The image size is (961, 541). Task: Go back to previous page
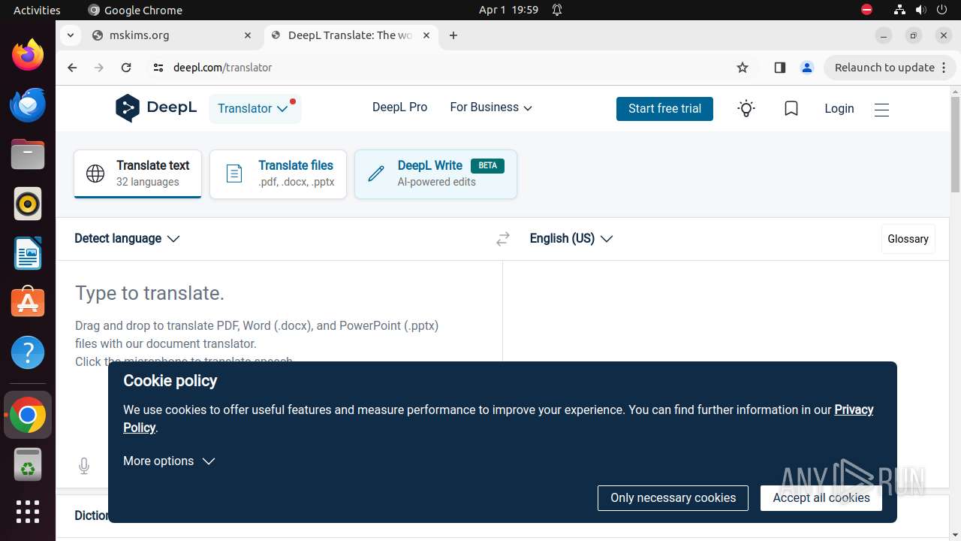click(x=72, y=68)
